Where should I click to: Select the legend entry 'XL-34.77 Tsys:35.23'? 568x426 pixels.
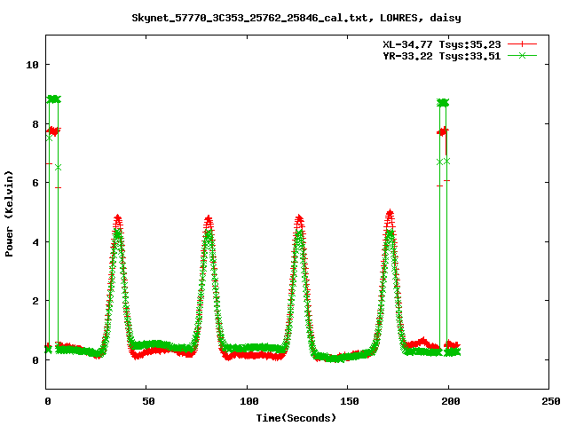(x=442, y=44)
